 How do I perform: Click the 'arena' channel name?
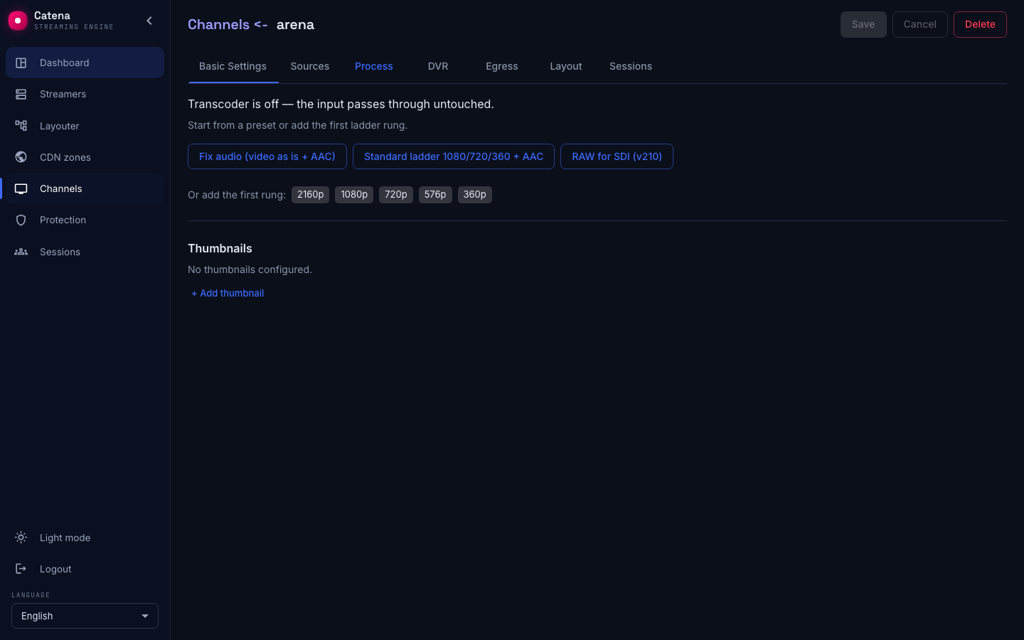tap(295, 25)
